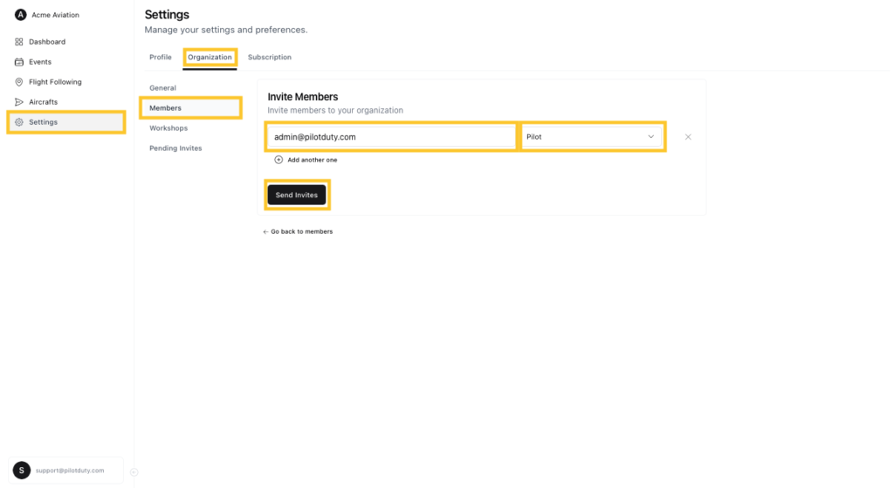This screenshot has height=488, width=894.
Task: Click the Events calendar icon
Action: click(x=19, y=62)
